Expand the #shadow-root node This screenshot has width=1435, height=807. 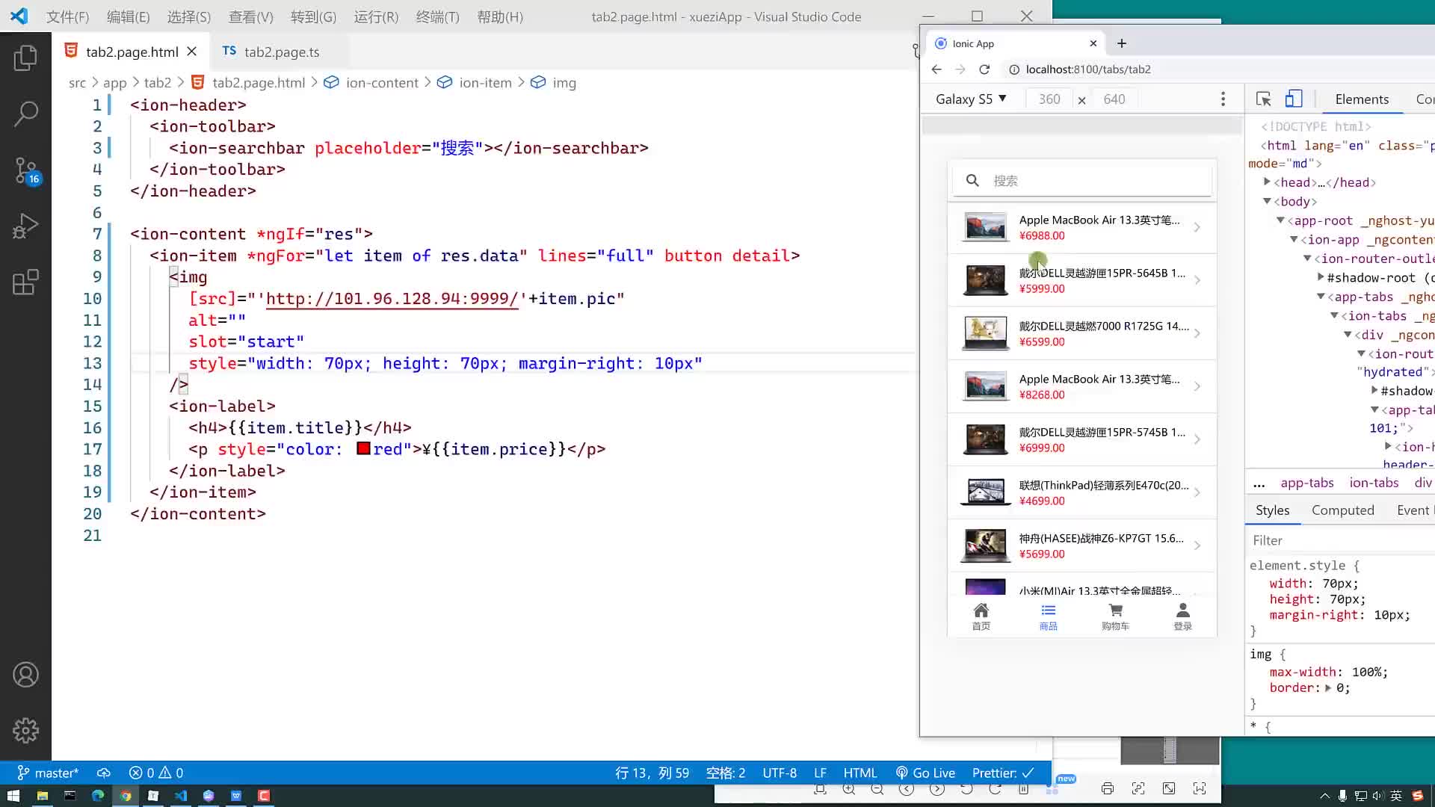click(1321, 277)
